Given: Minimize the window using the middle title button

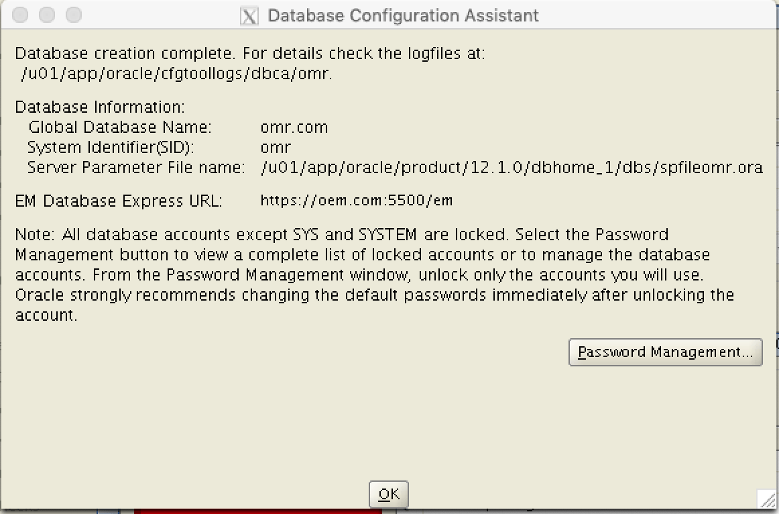Looking at the screenshot, I should (47, 15).
